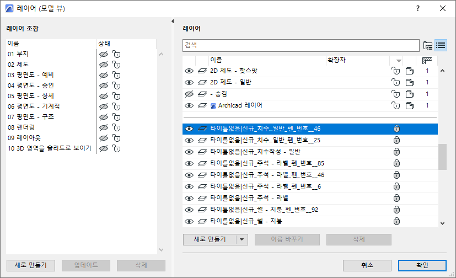Lock the 2D 제도 - 핫스팟 layer
Viewport: 456px width, 278px height.
[x=395, y=71]
